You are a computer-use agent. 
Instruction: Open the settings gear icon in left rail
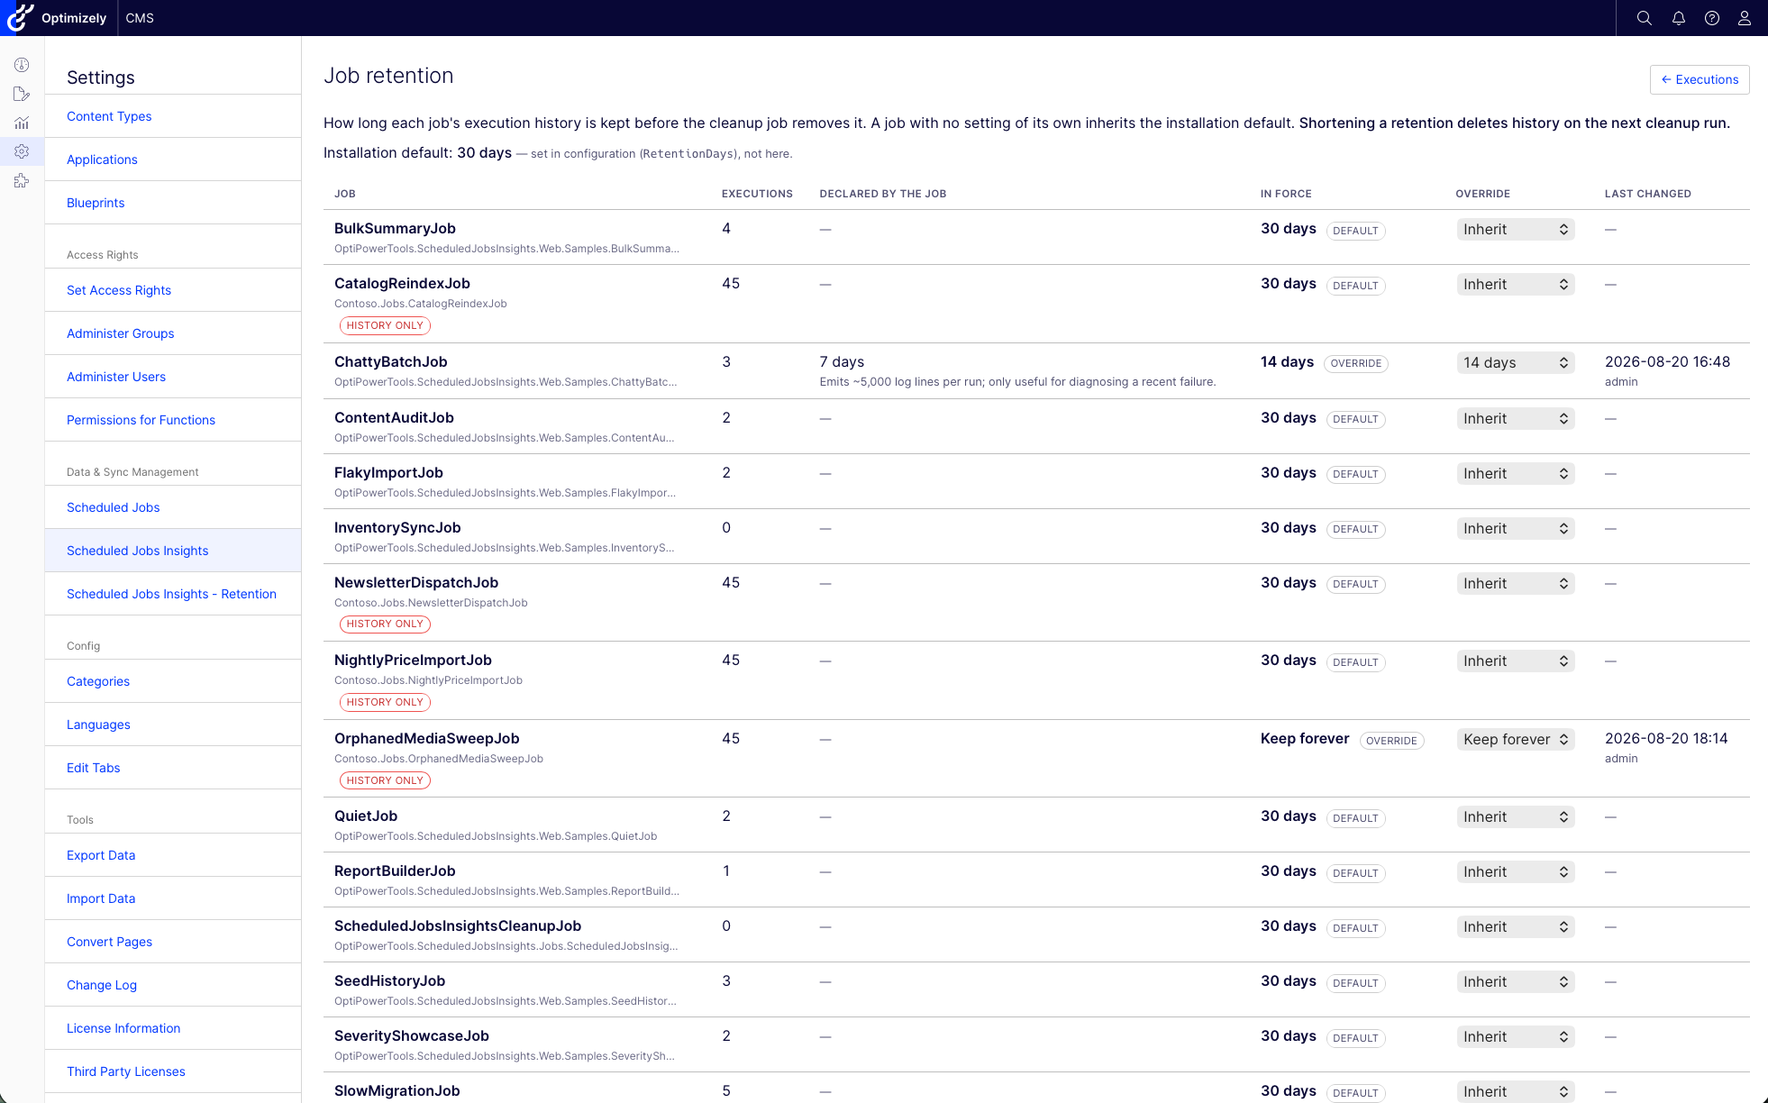tap(22, 151)
